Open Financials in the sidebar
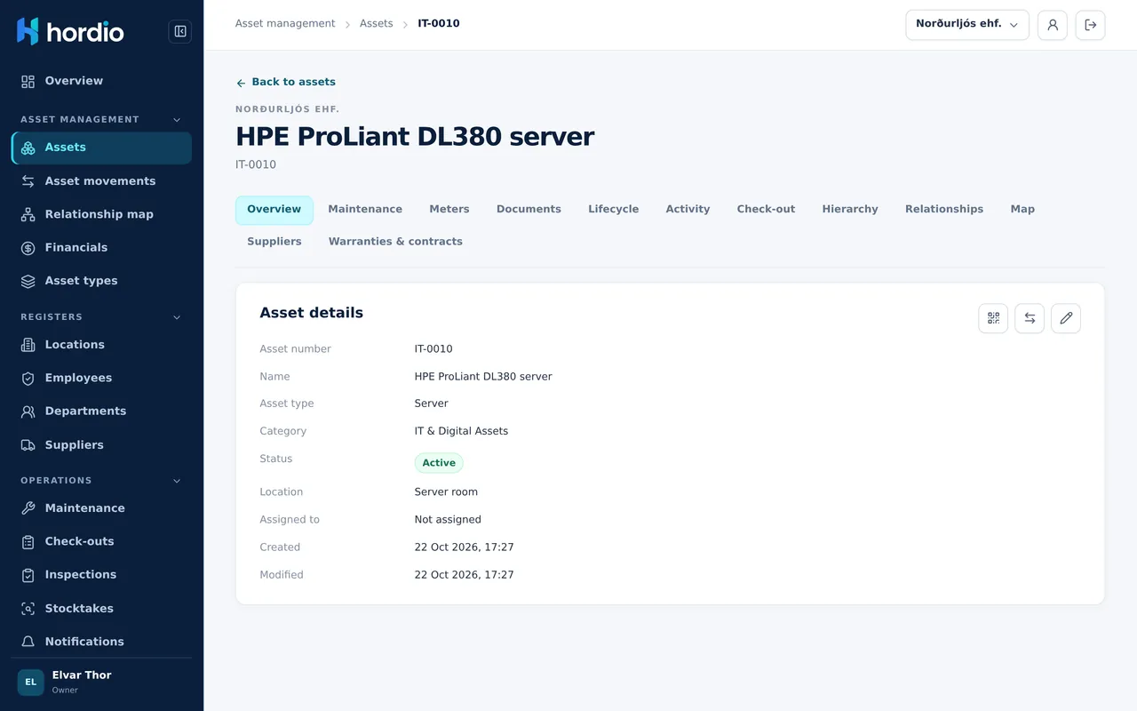The image size is (1137, 711). click(x=101, y=248)
